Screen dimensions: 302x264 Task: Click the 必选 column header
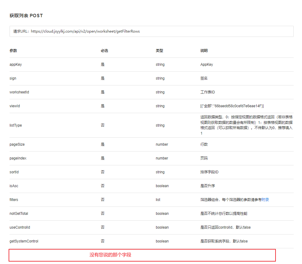click(x=104, y=51)
